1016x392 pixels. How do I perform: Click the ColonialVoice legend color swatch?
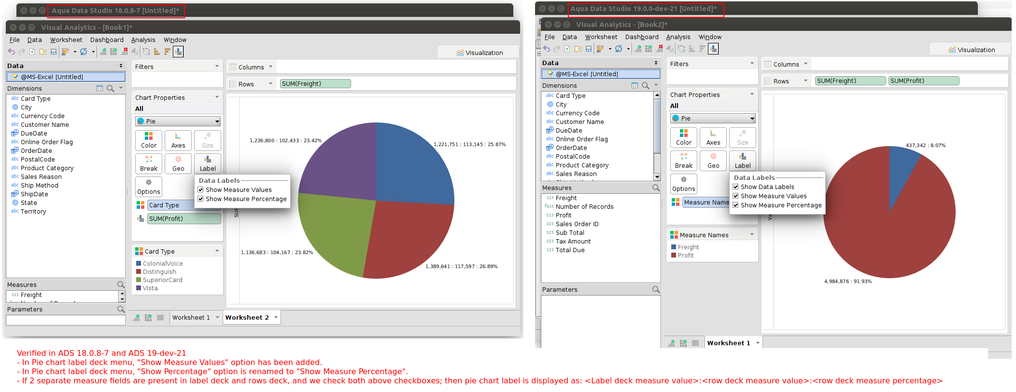pos(139,264)
